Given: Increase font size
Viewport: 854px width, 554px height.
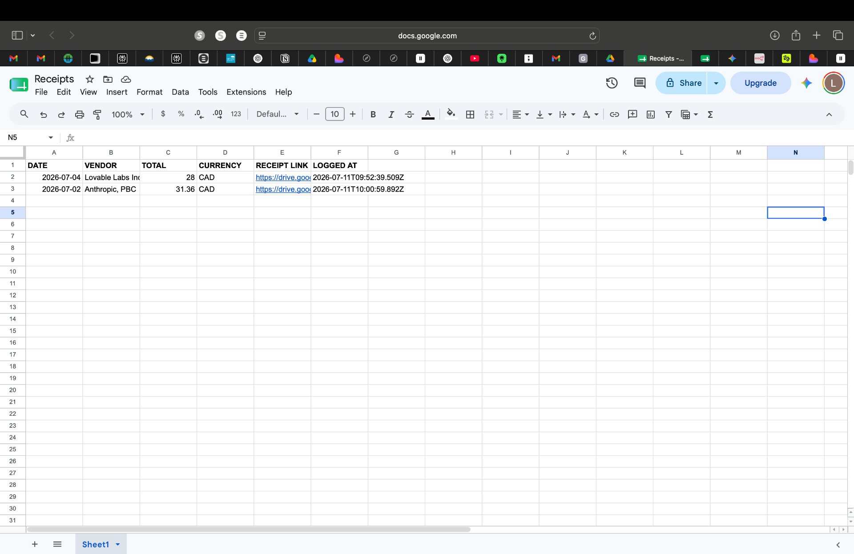Looking at the screenshot, I should (x=353, y=114).
